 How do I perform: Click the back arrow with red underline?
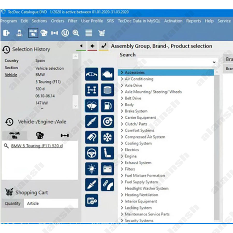click(x=92, y=46)
